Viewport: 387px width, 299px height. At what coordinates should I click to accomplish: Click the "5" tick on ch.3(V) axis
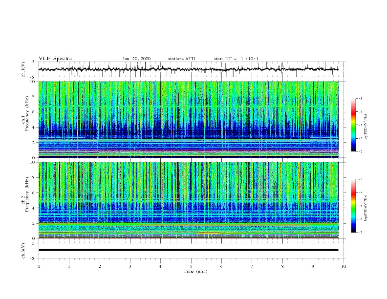(x=34, y=243)
